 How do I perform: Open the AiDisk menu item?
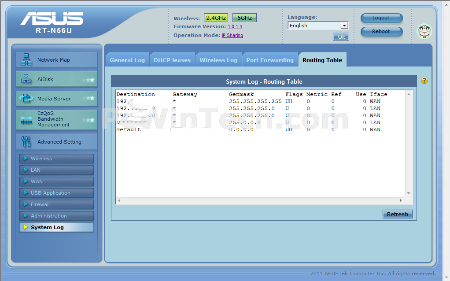click(x=56, y=79)
